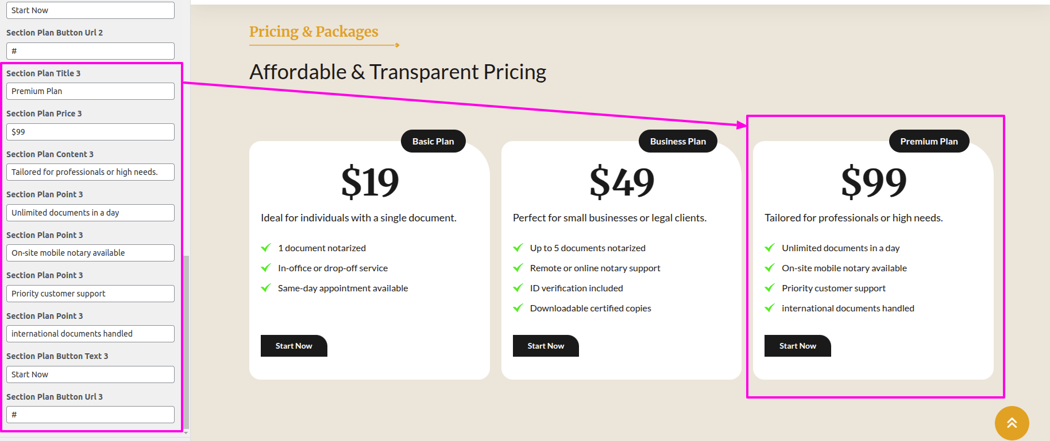Viewport: 1050px width, 441px height.
Task: Click the checkmark next to 'Priority customer support'
Action: (770, 288)
